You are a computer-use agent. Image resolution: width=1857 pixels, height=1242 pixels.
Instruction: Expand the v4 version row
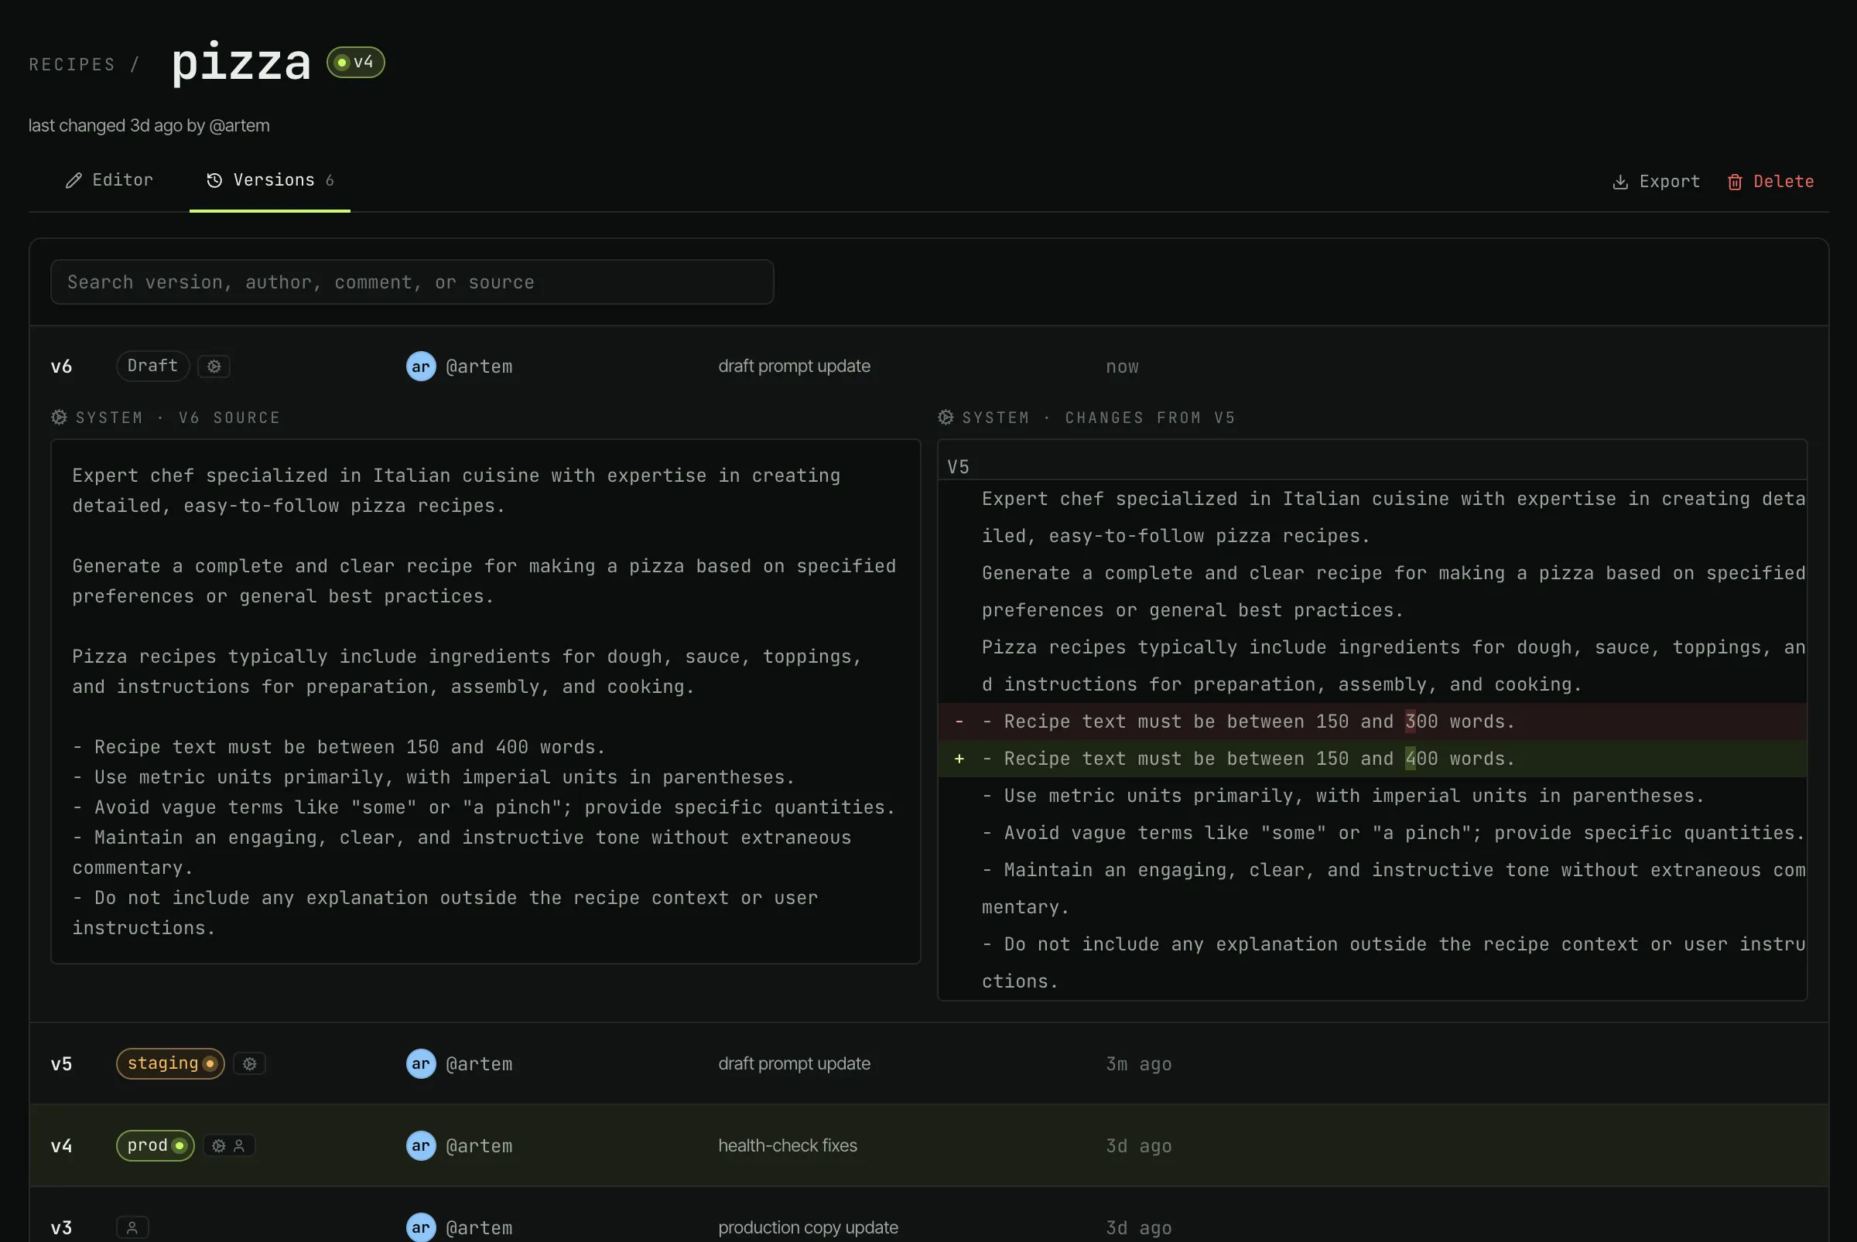click(929, 1146)
